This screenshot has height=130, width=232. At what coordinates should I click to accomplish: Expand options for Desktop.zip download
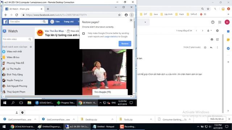pos(112,120)
